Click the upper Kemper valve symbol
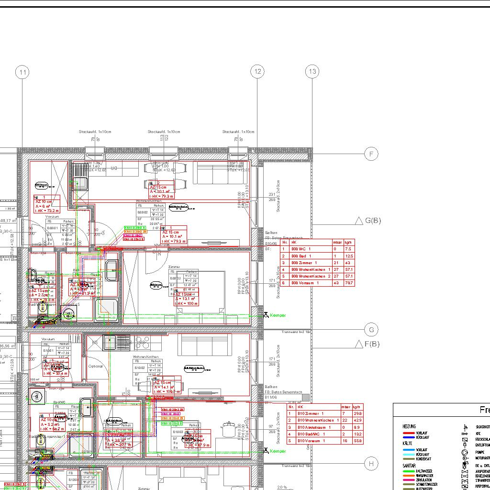The image size is (490, 490). pyautogui.click(x=266, y=315)
